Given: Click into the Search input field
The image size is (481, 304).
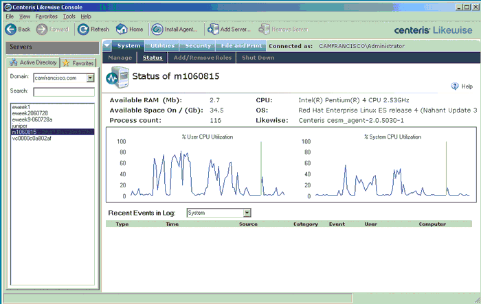Looking at the screenshot, I should click(x=64, y=92).
